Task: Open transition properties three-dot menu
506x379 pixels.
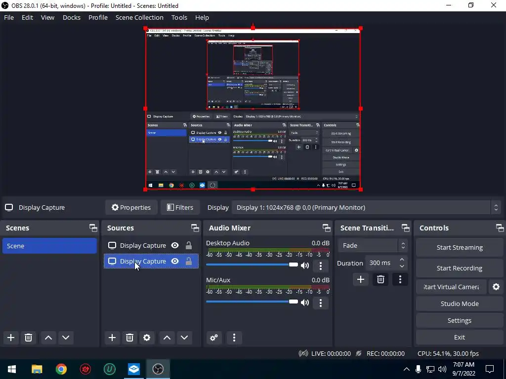Action: click(400, 279)
